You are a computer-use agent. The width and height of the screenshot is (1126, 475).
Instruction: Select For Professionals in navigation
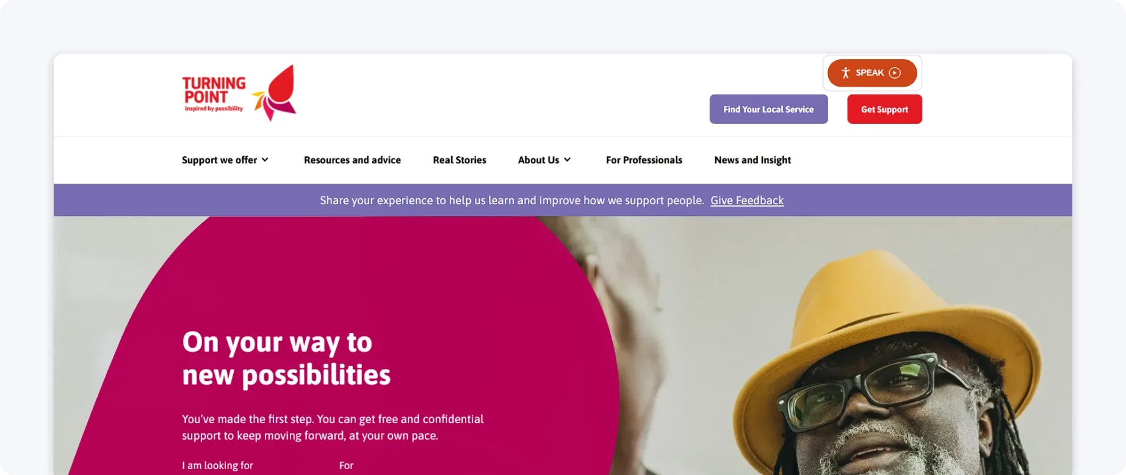pos(644,160)
